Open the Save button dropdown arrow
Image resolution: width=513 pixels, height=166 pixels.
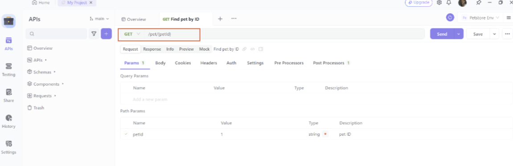(494, 34)
